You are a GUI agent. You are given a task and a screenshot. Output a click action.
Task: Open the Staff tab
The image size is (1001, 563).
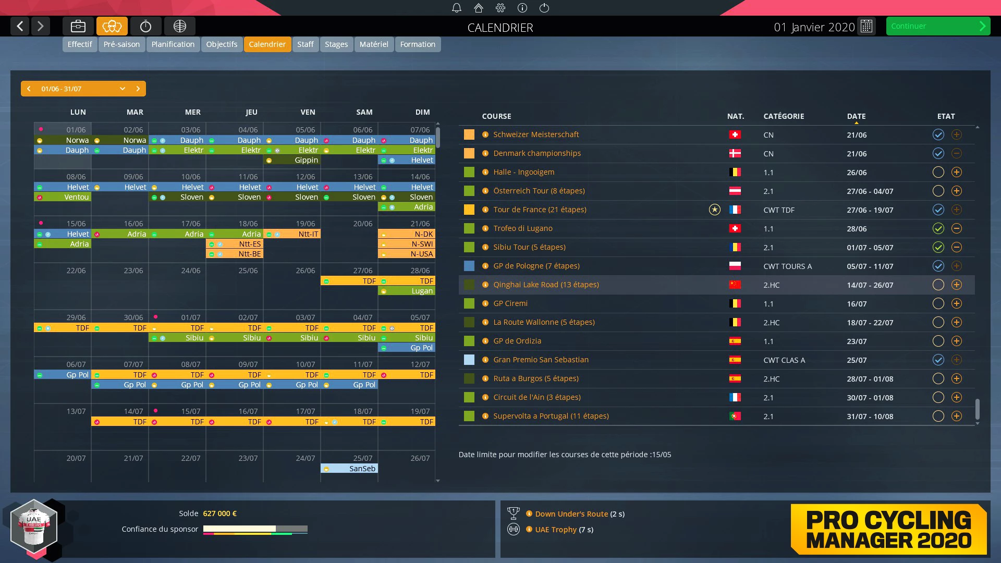pos(306,44)
